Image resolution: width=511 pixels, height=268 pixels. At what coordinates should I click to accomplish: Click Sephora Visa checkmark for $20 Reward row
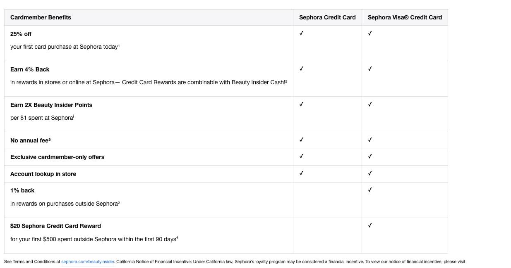click(370, 225)
